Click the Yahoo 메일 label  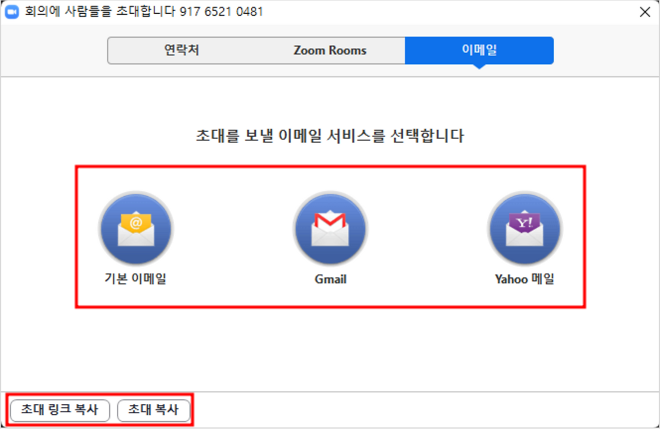click(x=524, y=279)
